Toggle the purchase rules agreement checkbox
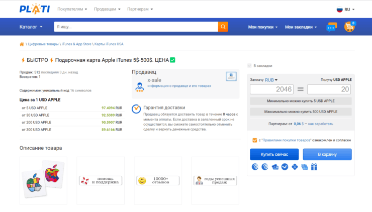This screenshot has width=372, height=212. pos(254,140)
